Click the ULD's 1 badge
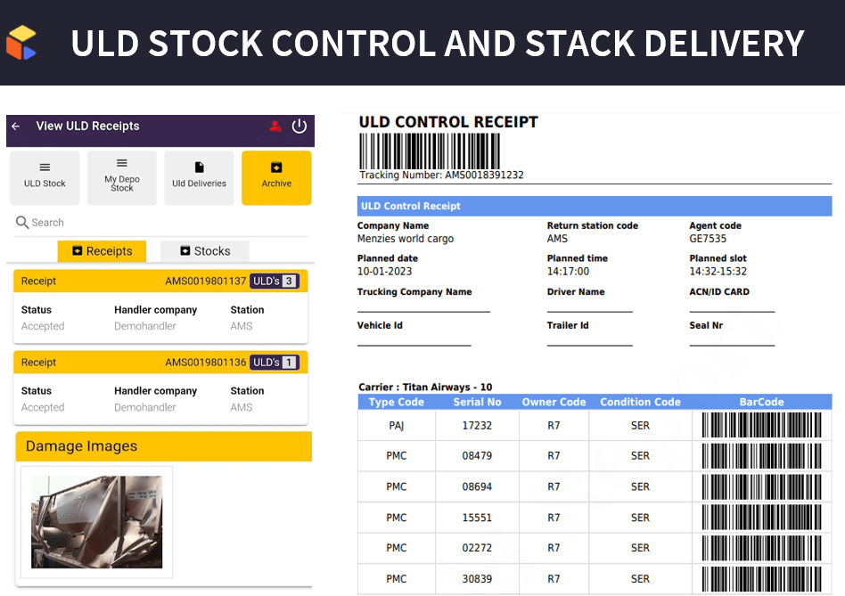 point(275,363)
